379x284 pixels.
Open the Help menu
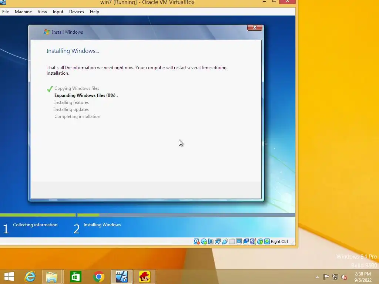(94, 12)
